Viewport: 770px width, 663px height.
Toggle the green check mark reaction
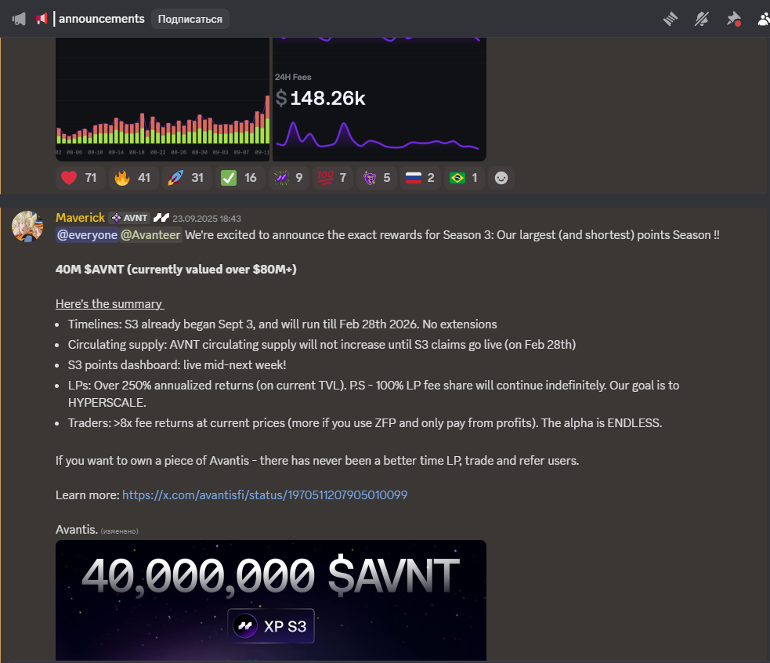click(240, 178)
